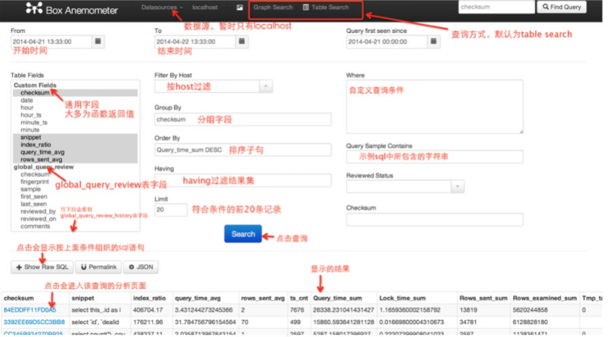Click the blue Search button
Viewport: 611px width, 337px height.
point(243,233)
